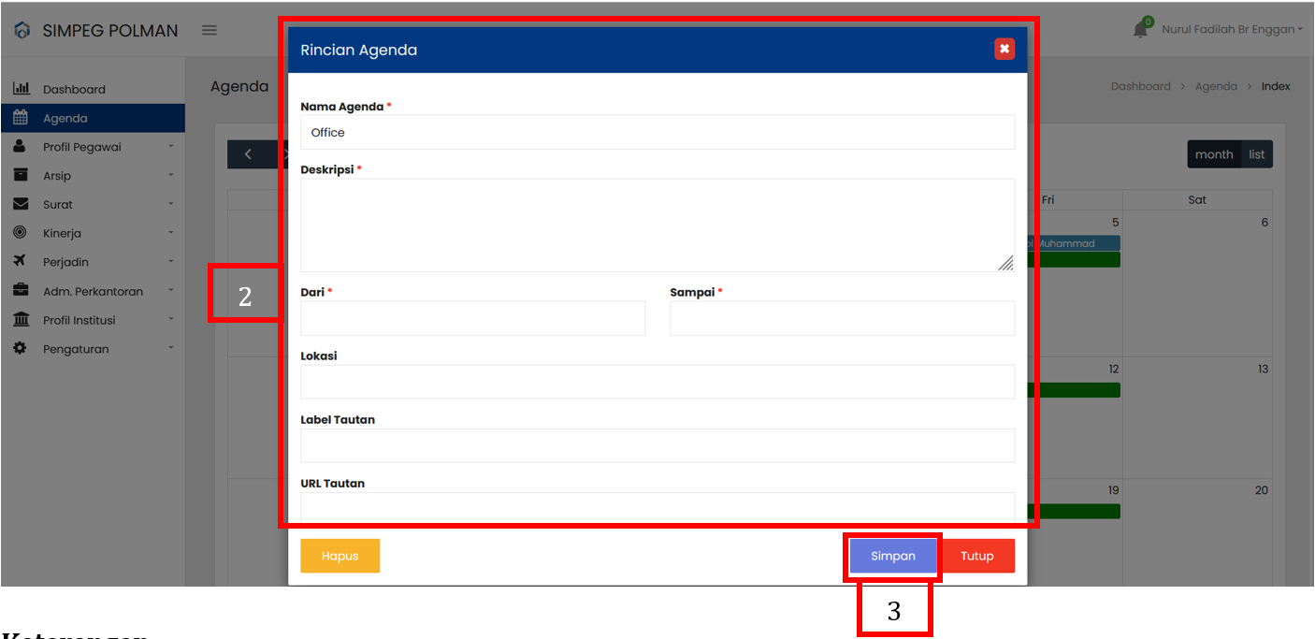Click the Deskripsi text area
Viewport: 1315px width, 639px height.
[657, 225]
